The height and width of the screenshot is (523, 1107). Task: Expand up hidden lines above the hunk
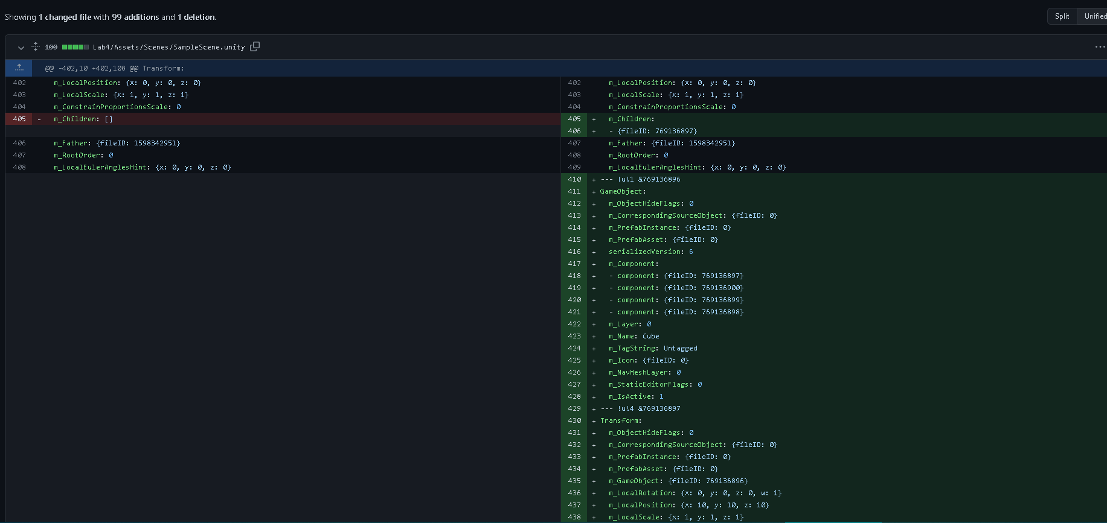pyautogui.click(x=19, y=68)
